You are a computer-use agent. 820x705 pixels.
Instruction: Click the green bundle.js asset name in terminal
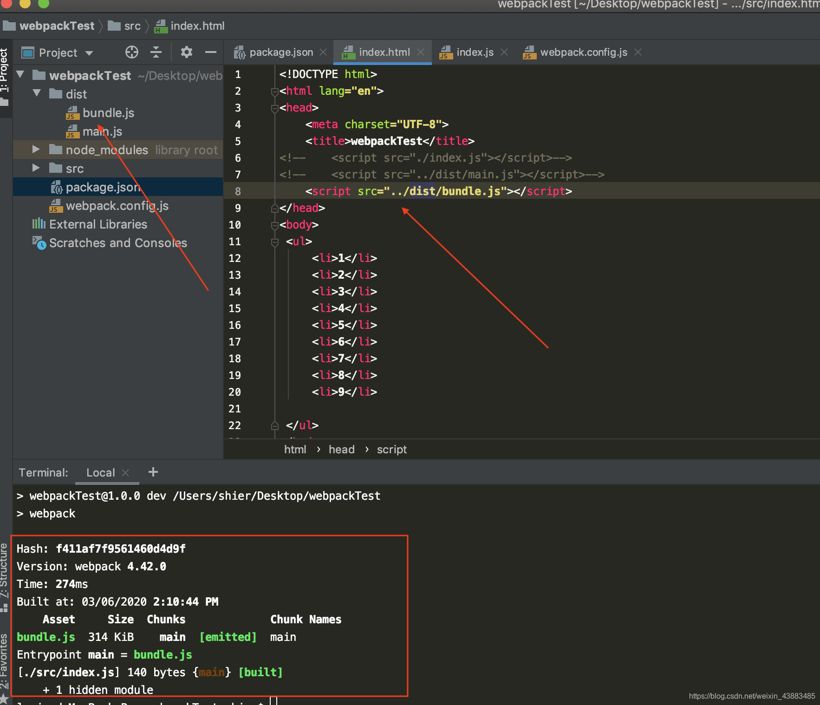46,637
